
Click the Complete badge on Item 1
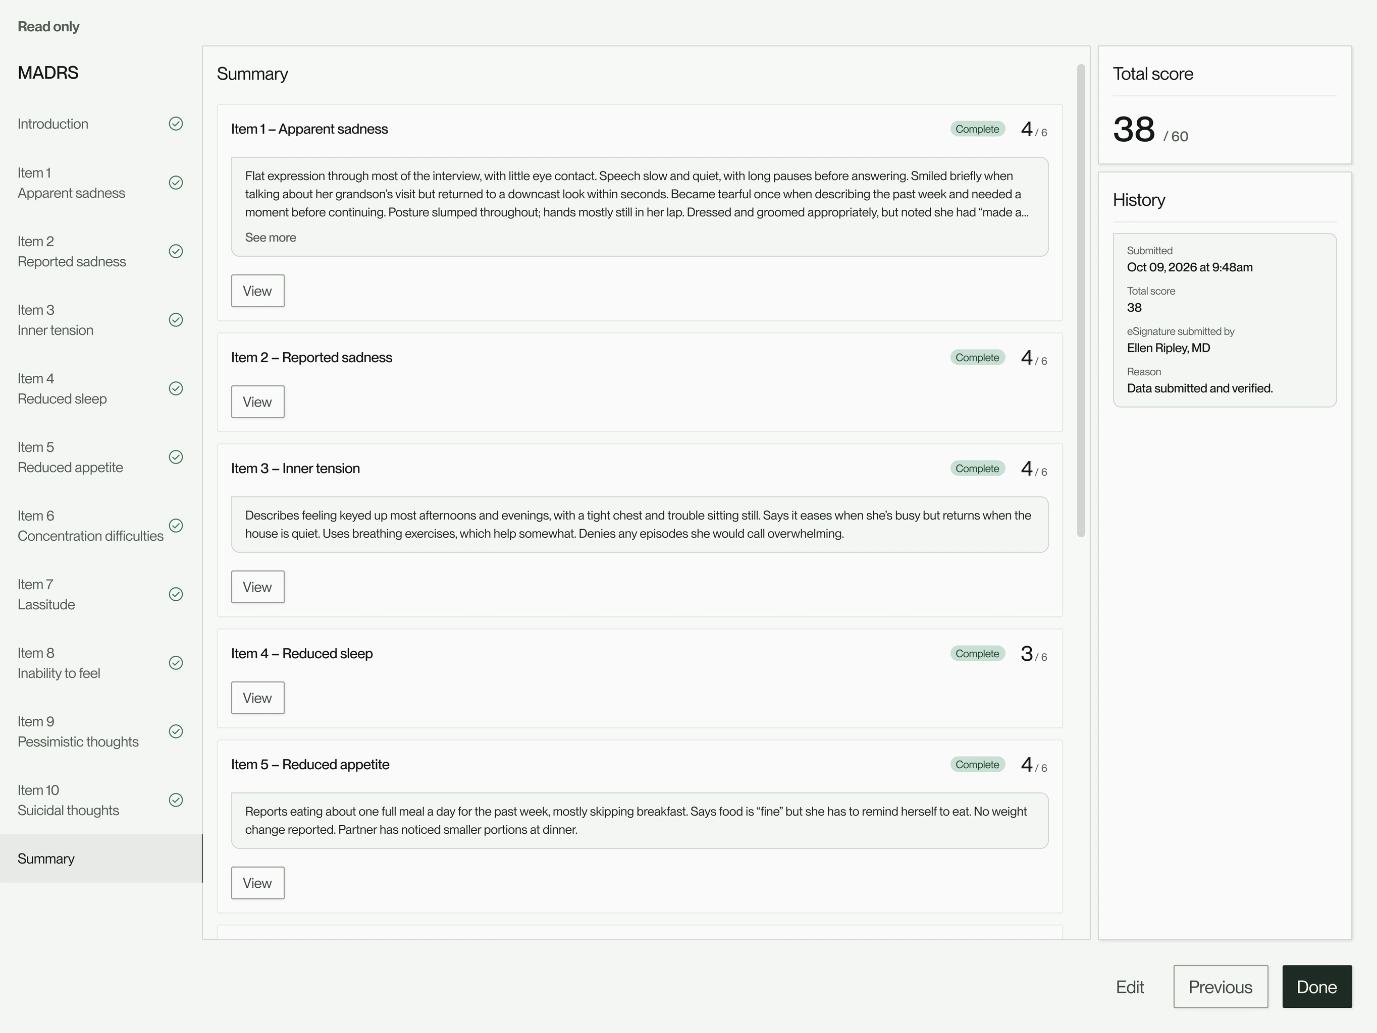coord(977,129)
